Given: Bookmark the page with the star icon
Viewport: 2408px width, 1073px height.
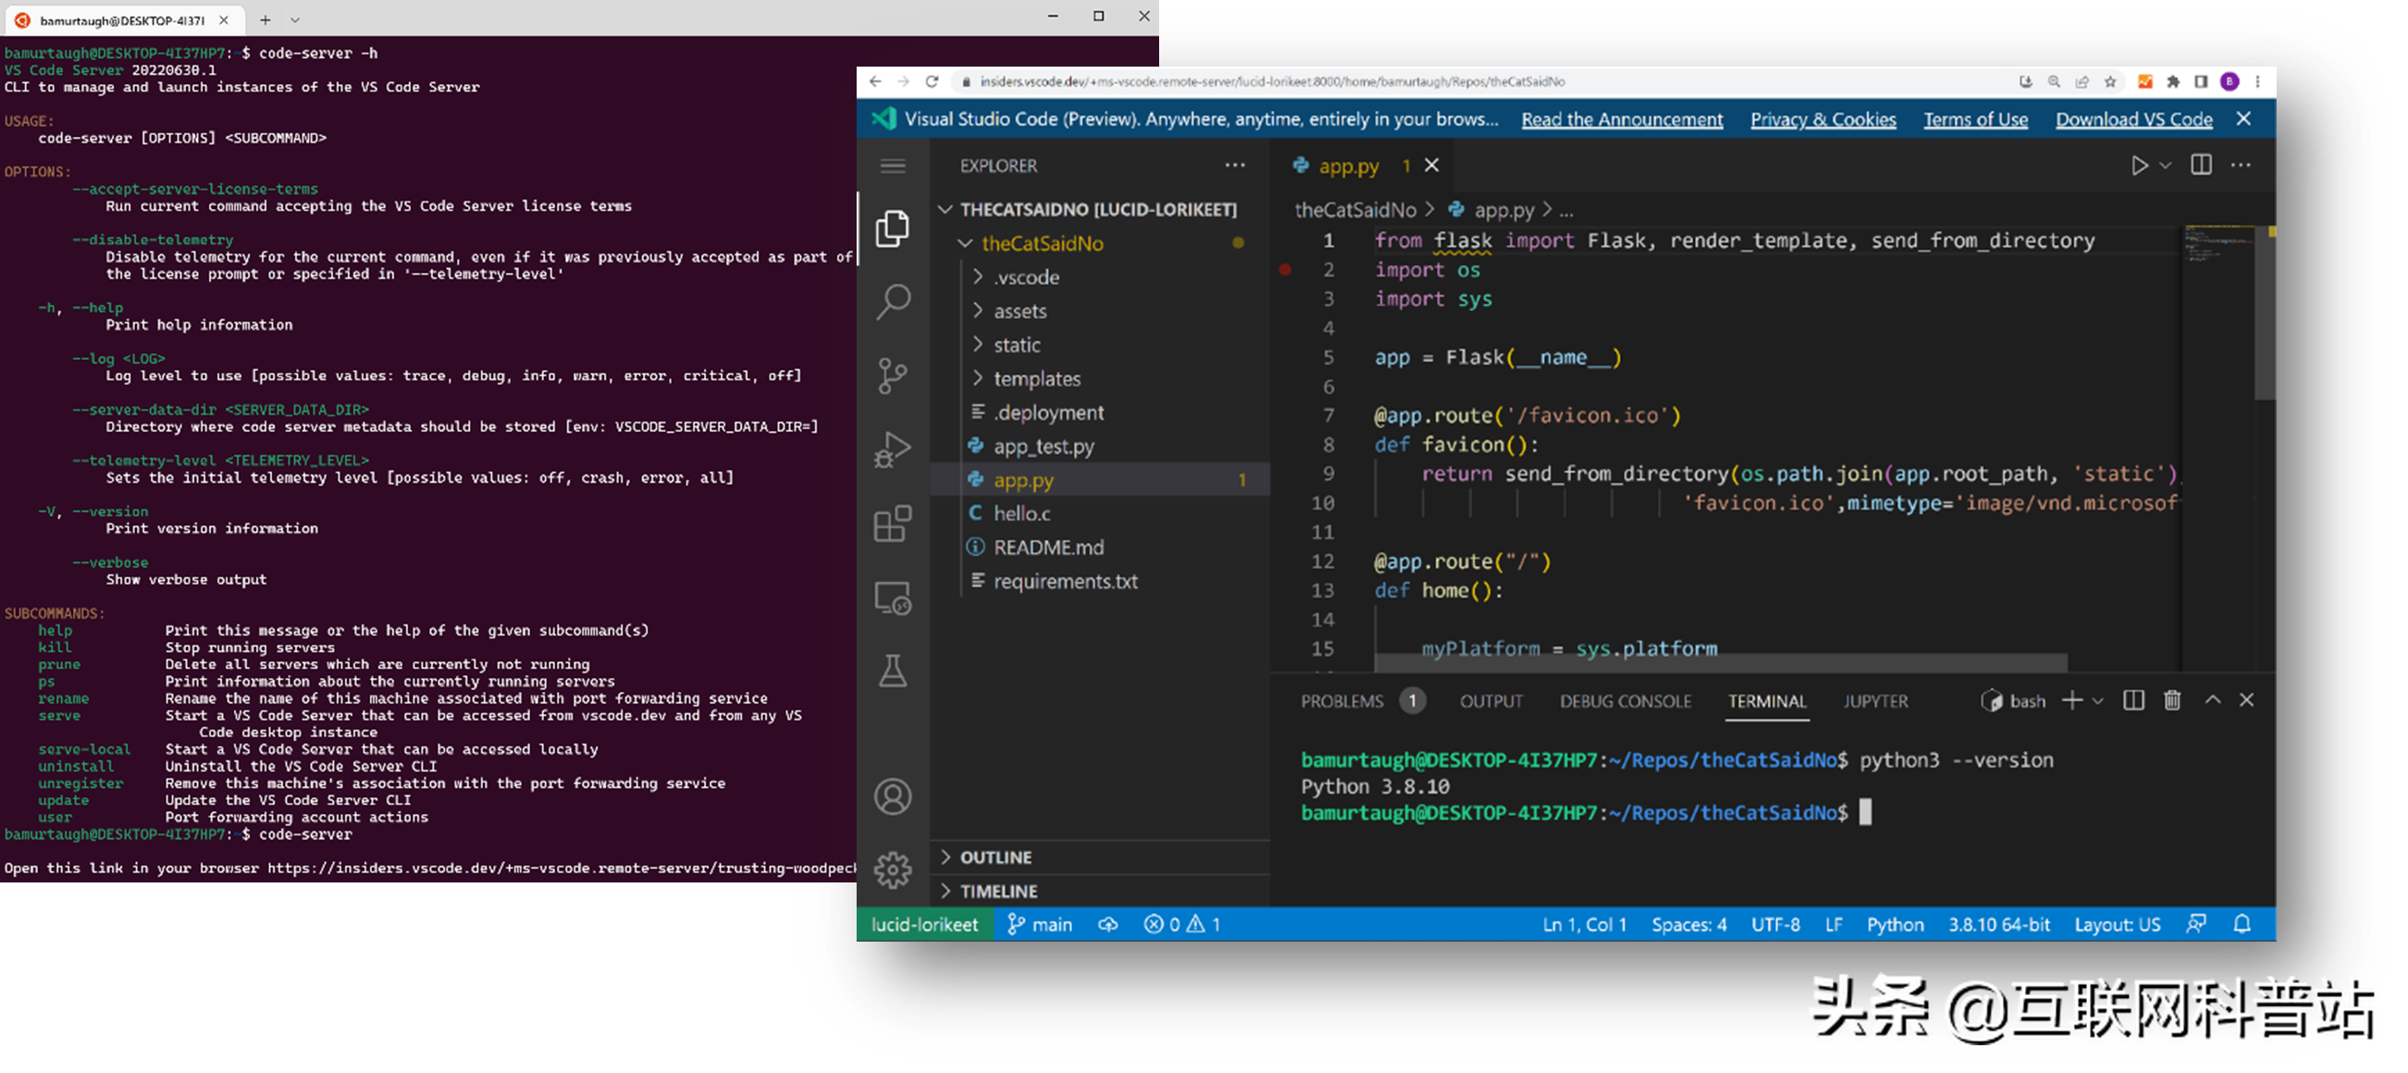Looking at the screenshot, I should (x=2110, y=81).
